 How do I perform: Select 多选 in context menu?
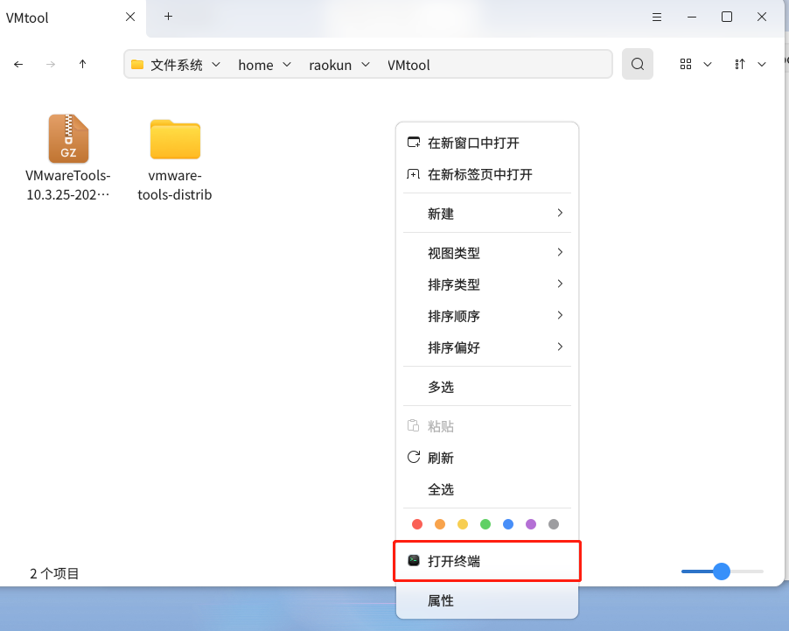tap(487, 387)
